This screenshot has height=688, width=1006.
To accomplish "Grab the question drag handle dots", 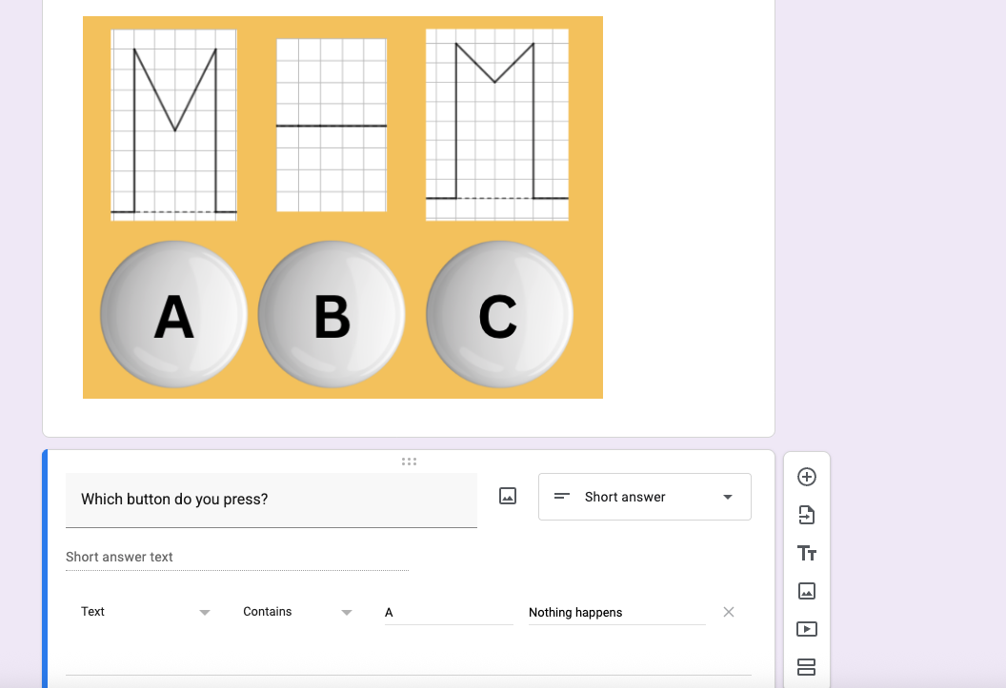I will coord(409,462).
